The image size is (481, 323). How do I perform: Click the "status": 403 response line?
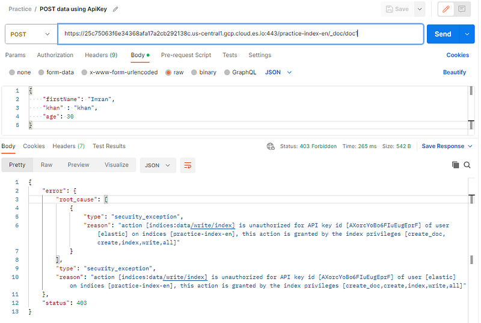click(x=64, y=303)
